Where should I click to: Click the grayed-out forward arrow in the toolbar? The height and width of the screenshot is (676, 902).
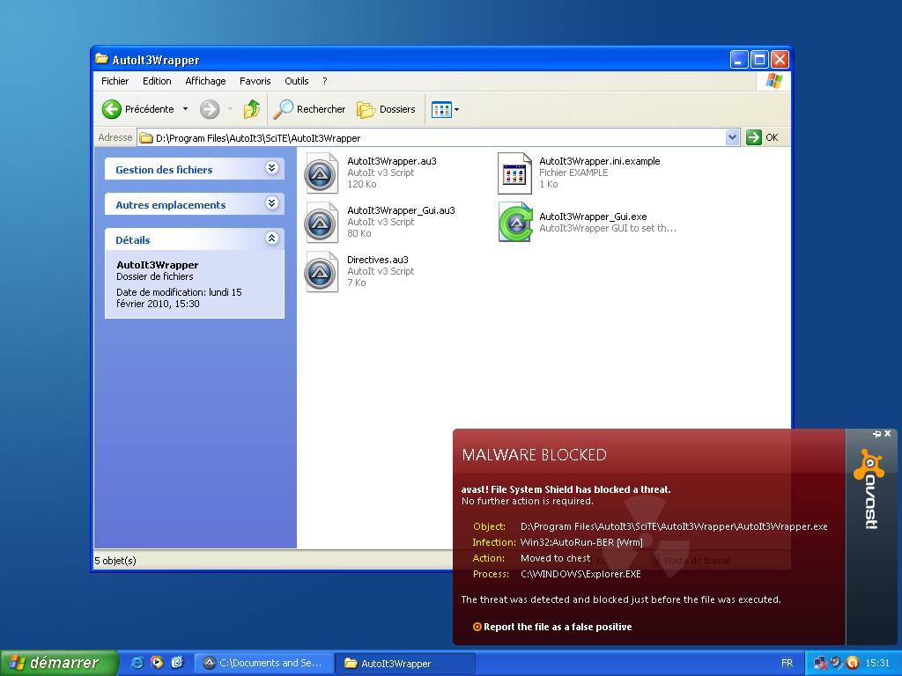coord(210,109)
